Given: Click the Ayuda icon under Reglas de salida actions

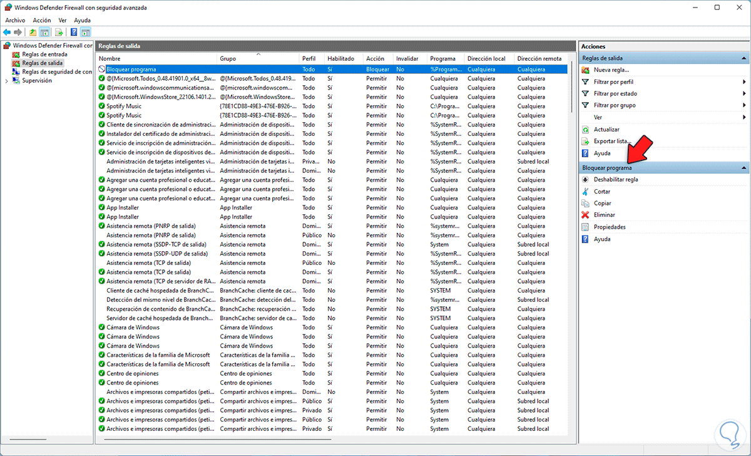Looking at the screenshot, I should pos(586,153).
